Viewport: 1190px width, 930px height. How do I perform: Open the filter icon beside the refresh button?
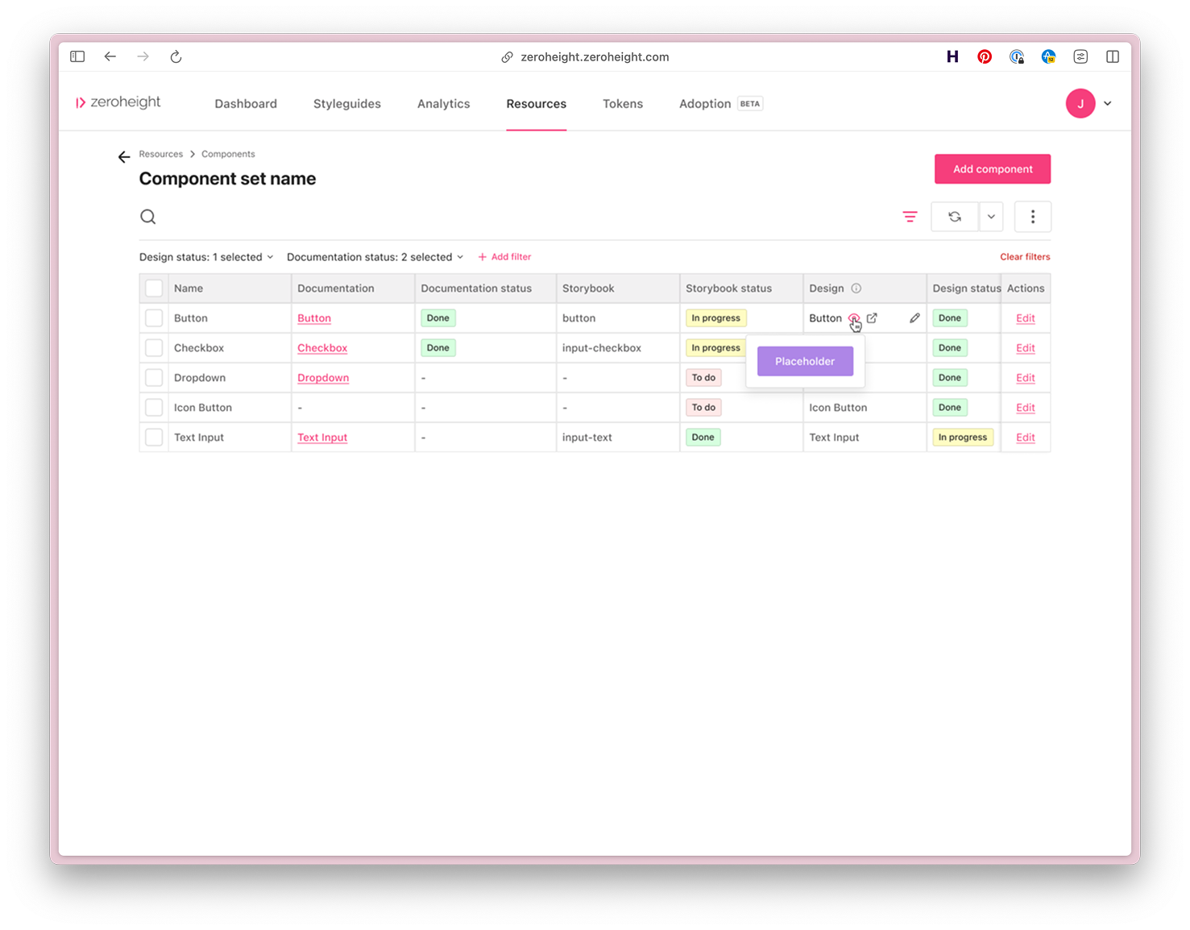point(910,216)
